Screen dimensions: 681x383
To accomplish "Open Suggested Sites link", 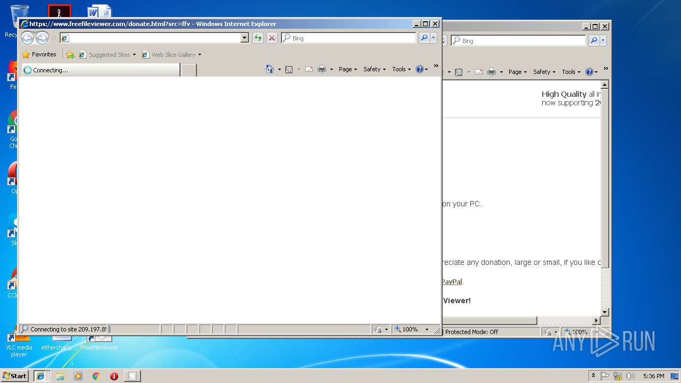I will (107, 54).
